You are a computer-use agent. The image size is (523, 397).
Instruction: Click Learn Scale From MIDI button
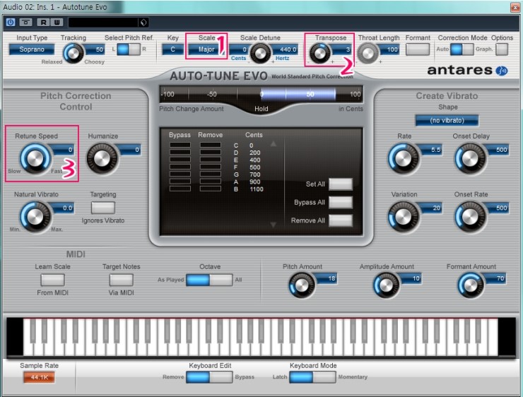pos(53,280)
